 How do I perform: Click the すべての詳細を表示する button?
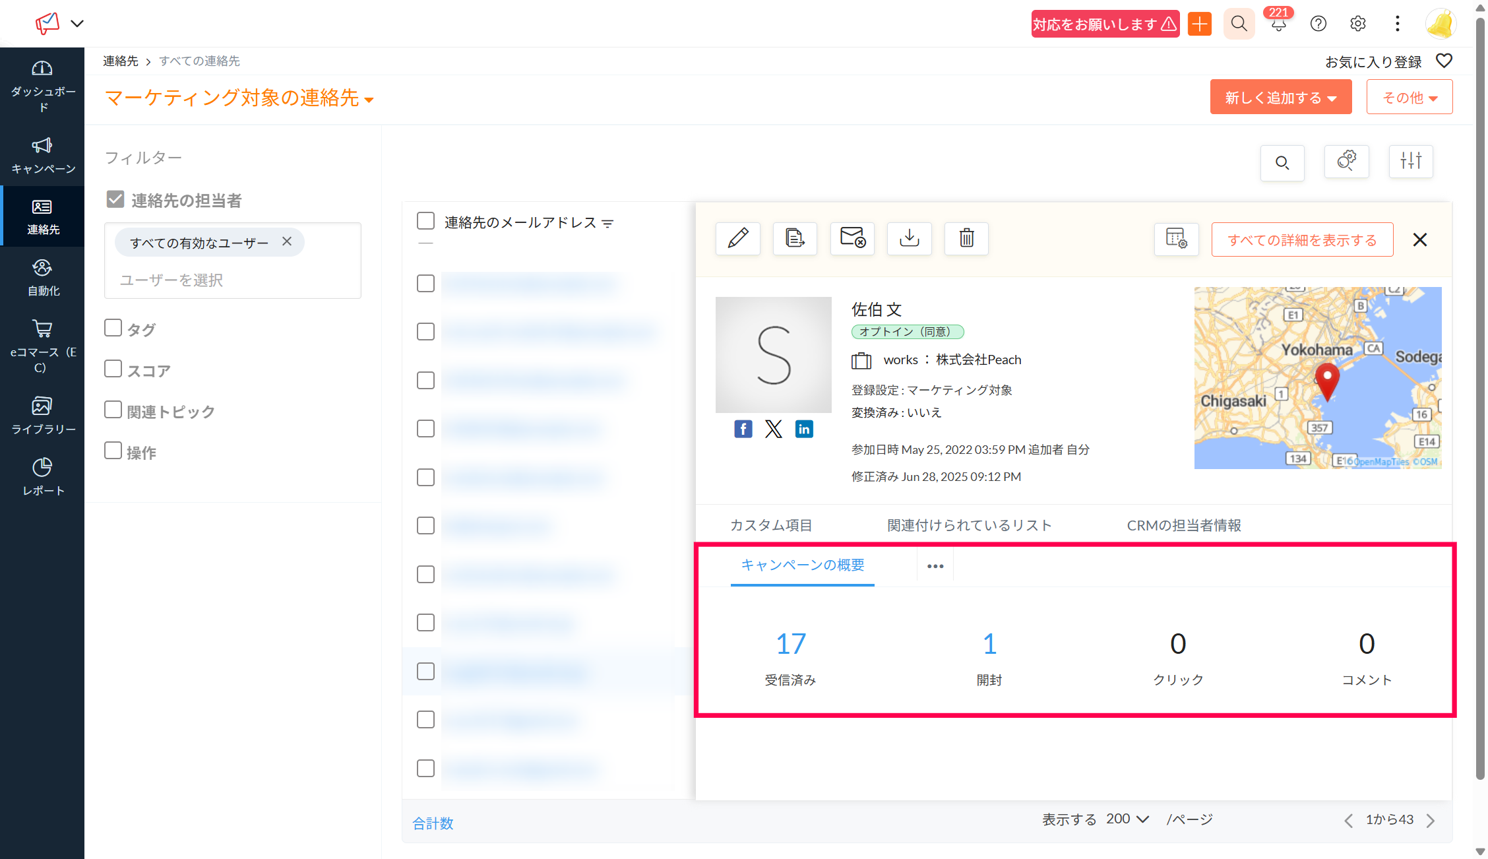pos(1301,240)
